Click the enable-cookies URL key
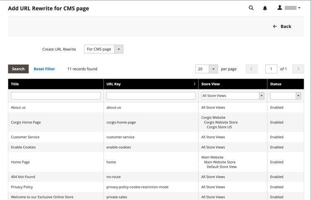Image resolution: width=311 pixels, height=200 pixels. tap(119, 147)
